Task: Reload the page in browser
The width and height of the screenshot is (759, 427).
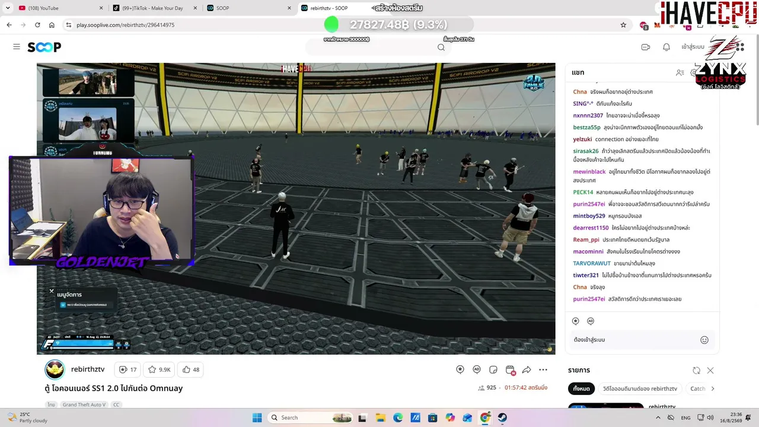Action: tap(37, 25)
